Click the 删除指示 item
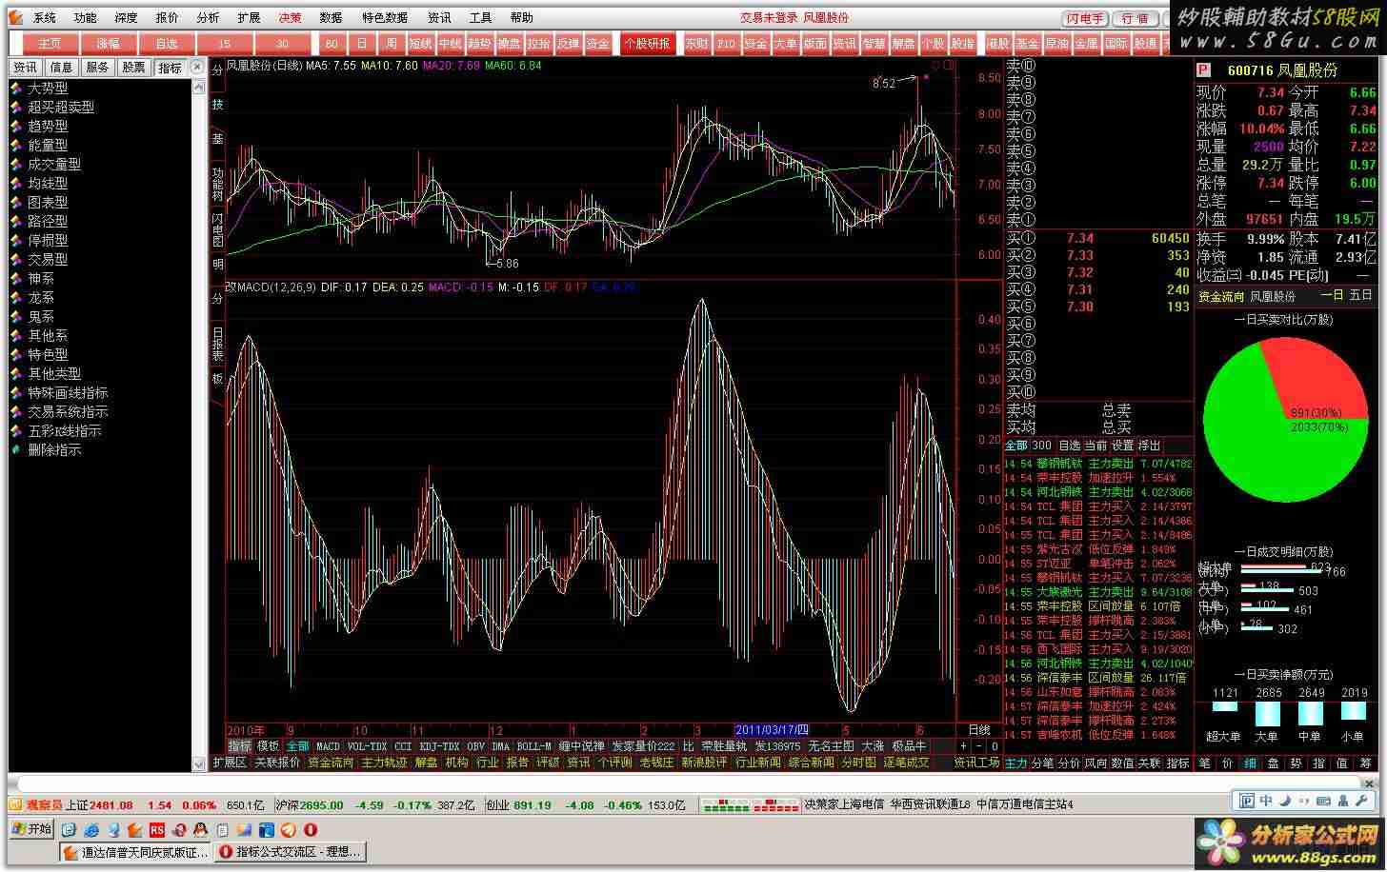Screen dimensions: 1387x872 [x=54, y=449]
